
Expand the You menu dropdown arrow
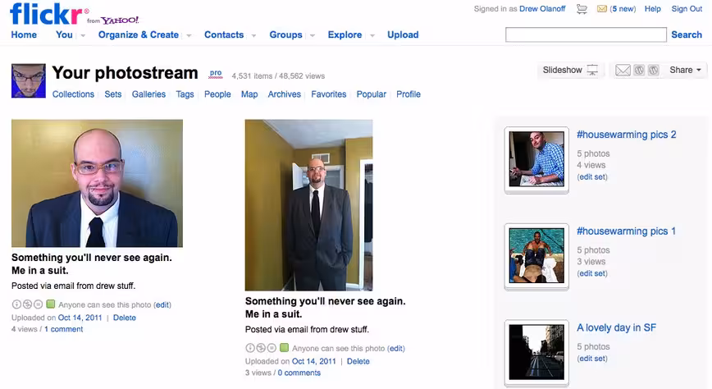[x=83, y=35]
